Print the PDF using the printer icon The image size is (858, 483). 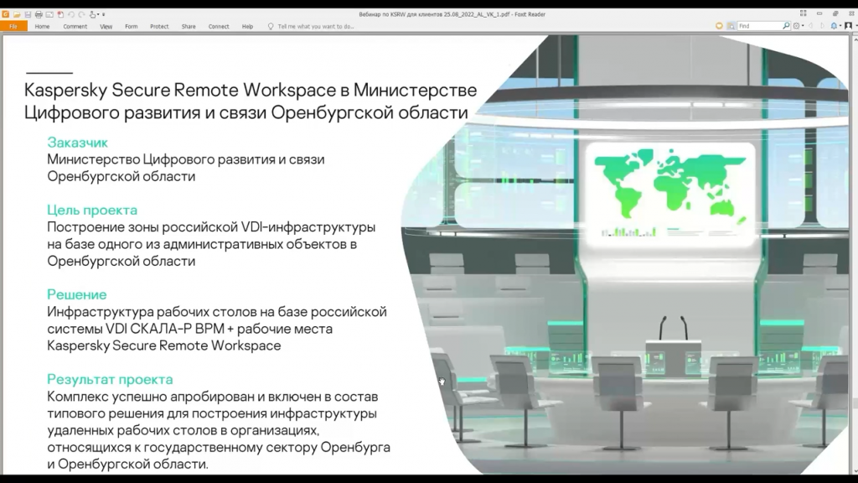click(39, 14)
